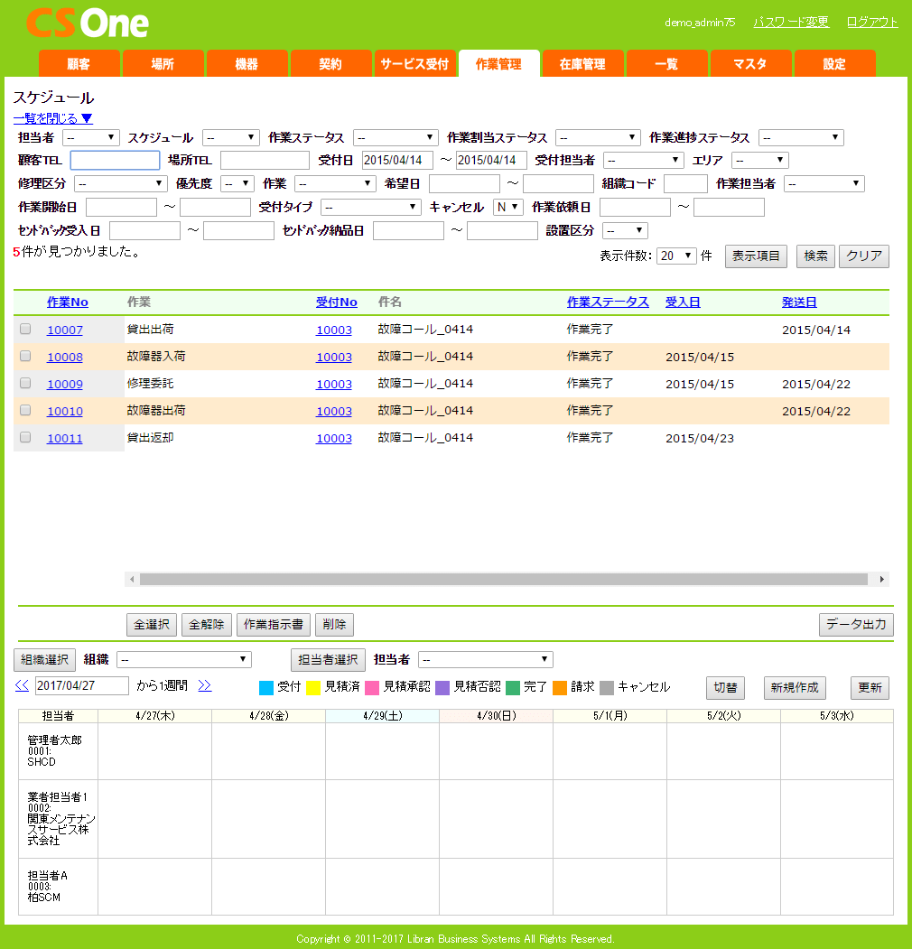Open work order 10007 link
Image resolution: width=912 pixels, height=949 pixels.
[x=64, y=330]
